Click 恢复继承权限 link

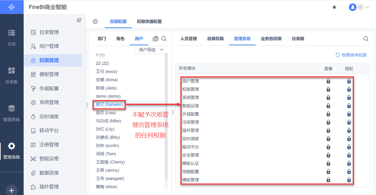click(x=351, y=55)
